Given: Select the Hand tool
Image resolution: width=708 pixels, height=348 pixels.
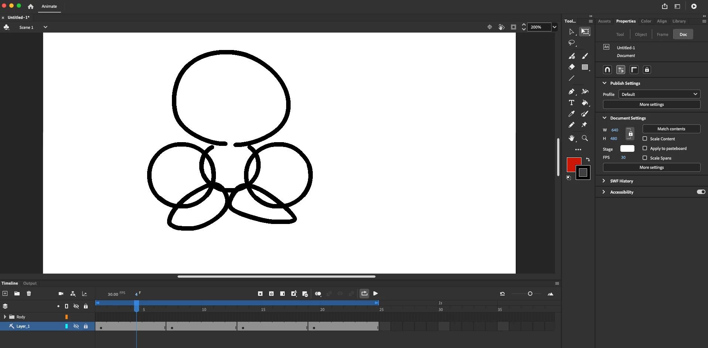Looking at the screenshot, I should [572, 138].
